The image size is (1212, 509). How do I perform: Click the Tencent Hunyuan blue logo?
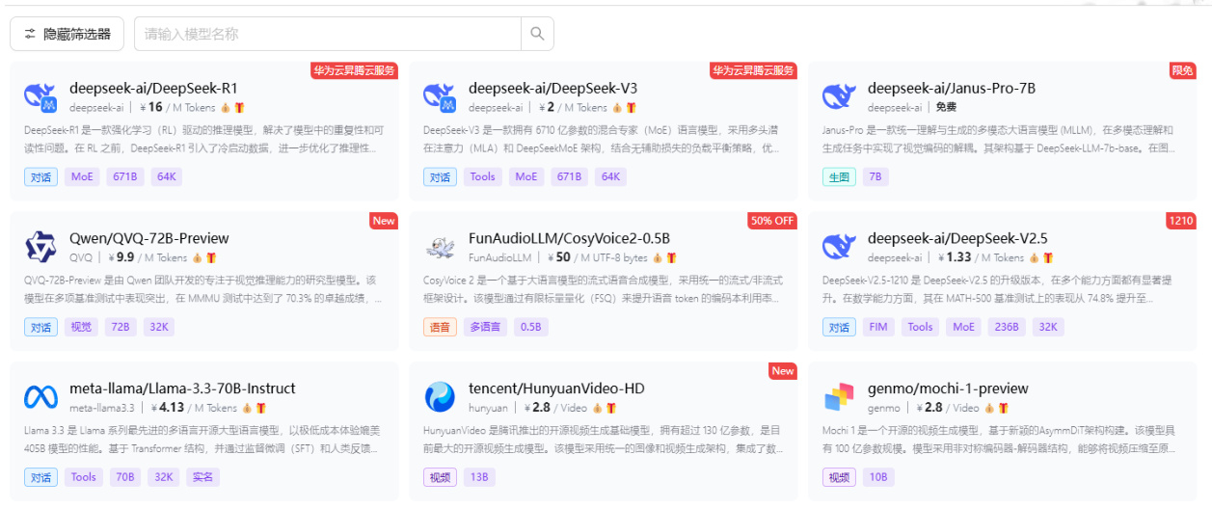[x=440, y=397]
